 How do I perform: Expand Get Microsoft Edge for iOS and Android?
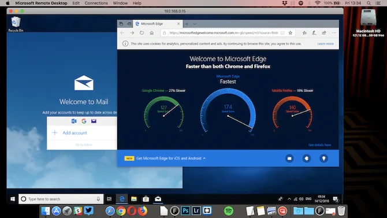[171, 158]
